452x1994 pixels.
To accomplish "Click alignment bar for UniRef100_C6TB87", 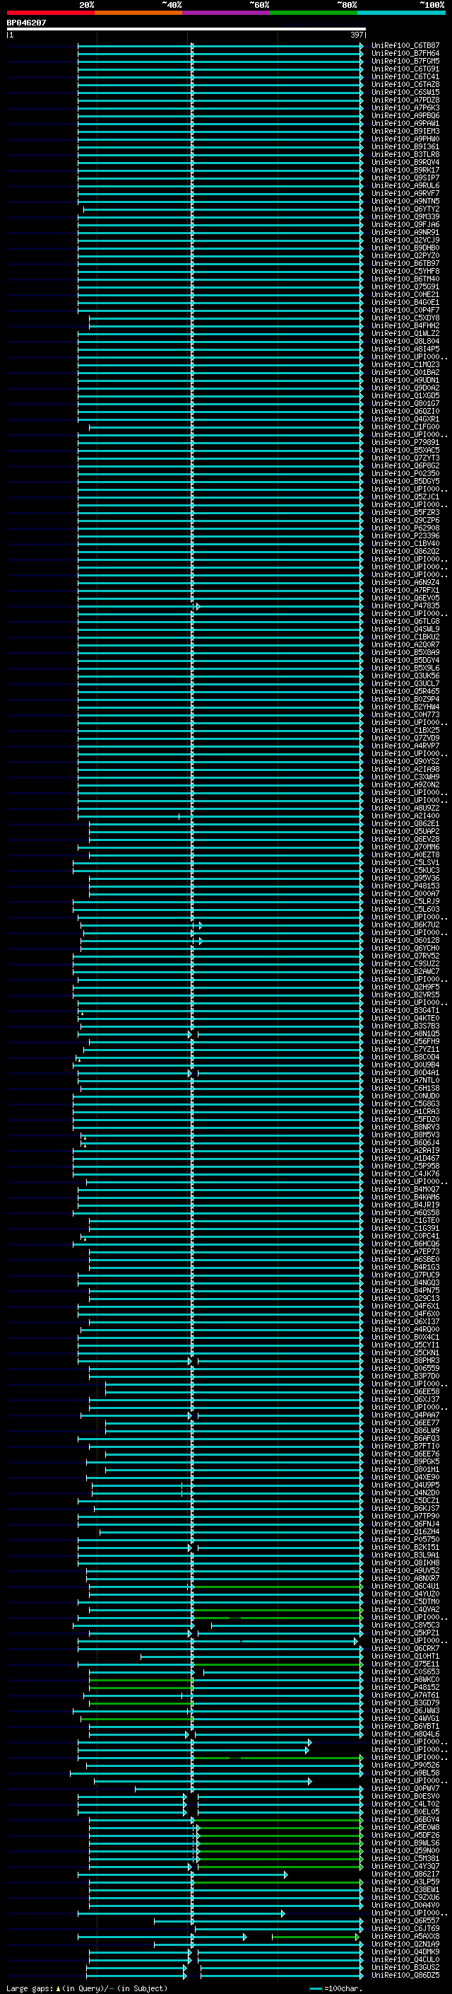I will click(220, 46).
